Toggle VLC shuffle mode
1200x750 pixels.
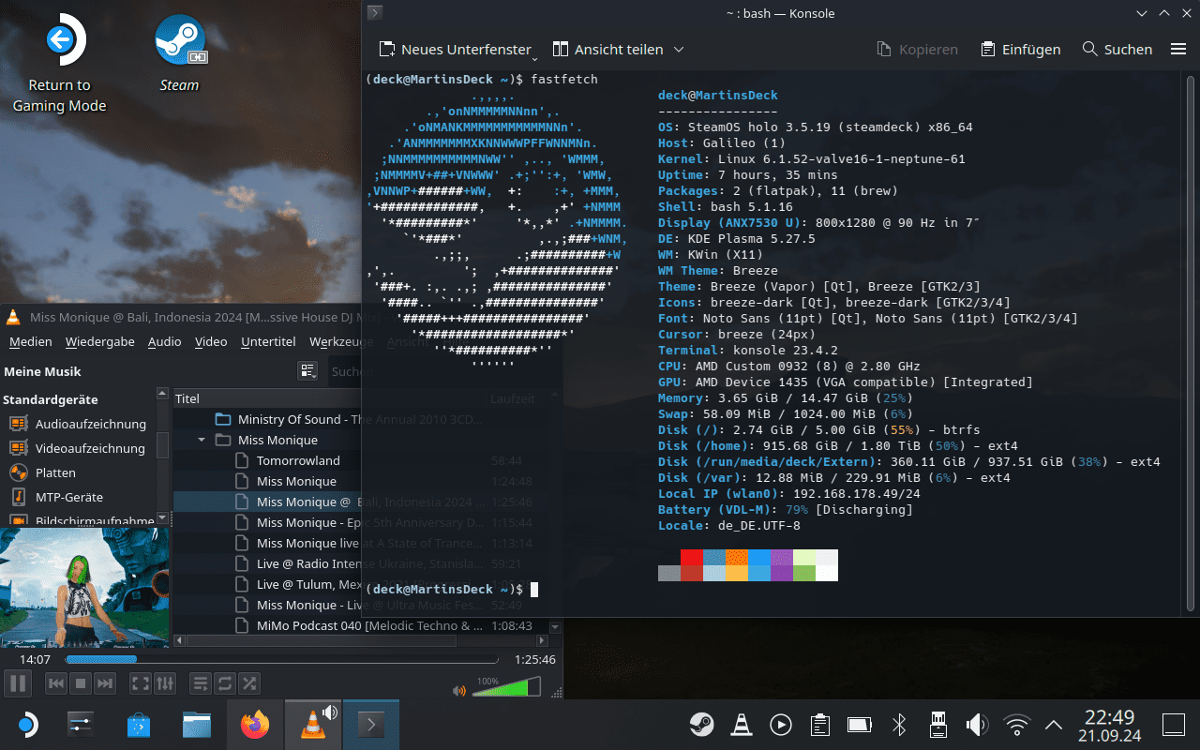[248, 683]
